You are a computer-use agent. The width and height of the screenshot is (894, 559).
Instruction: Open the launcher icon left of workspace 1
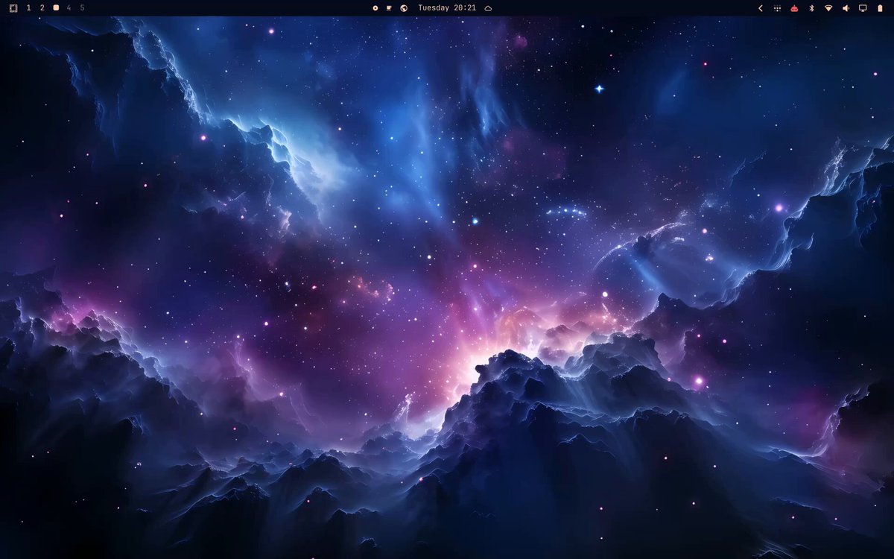click(x=13, y=8)
